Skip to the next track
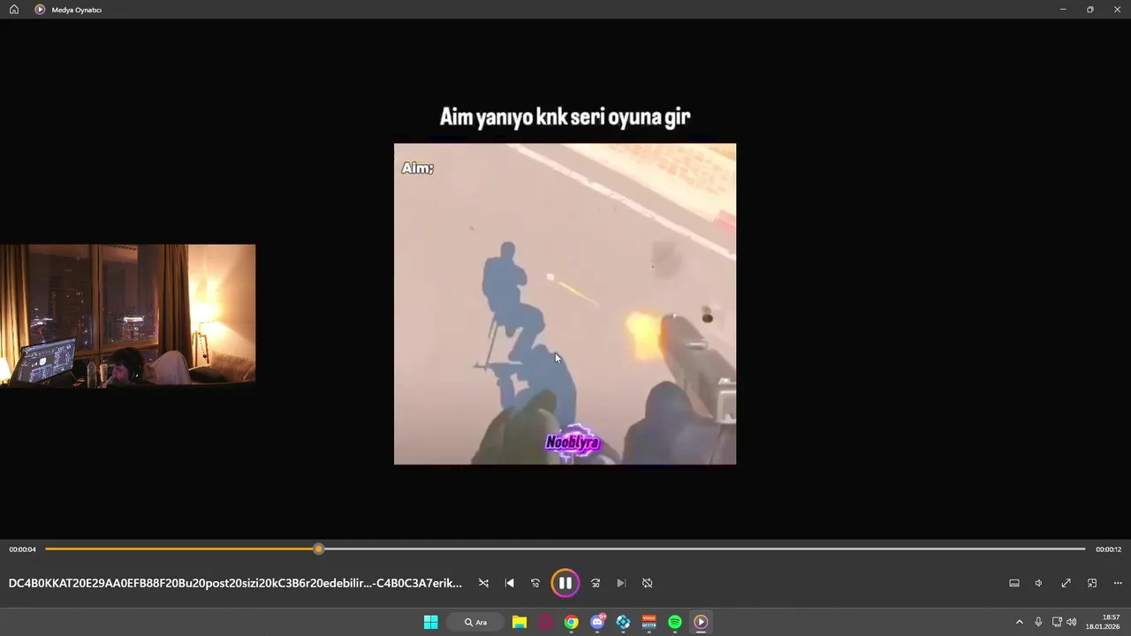Image resolution: width=1131 pixels, height=636 pixels. click(x=621, y=583)
